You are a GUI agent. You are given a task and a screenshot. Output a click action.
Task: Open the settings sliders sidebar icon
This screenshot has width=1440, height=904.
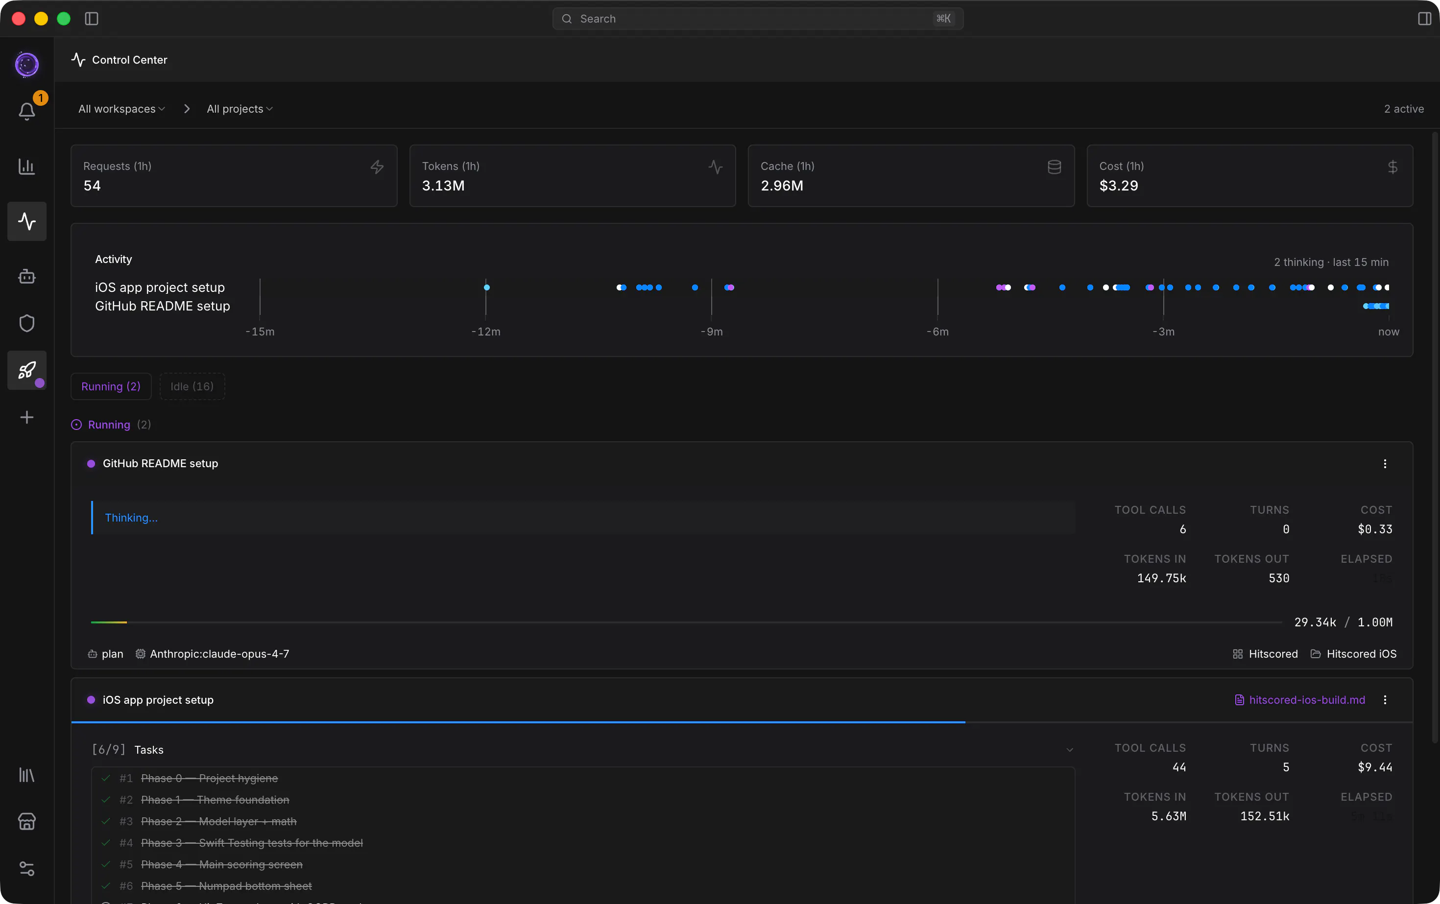pyautogui.click(x=27, y=869)
